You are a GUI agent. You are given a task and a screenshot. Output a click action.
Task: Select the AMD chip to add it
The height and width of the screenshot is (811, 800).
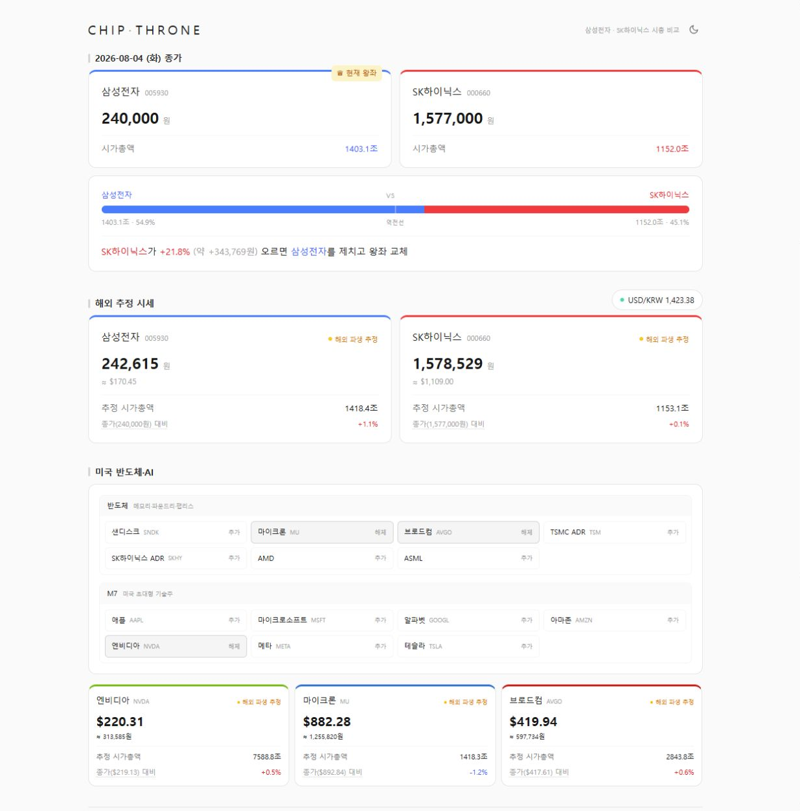click(321, 558)
